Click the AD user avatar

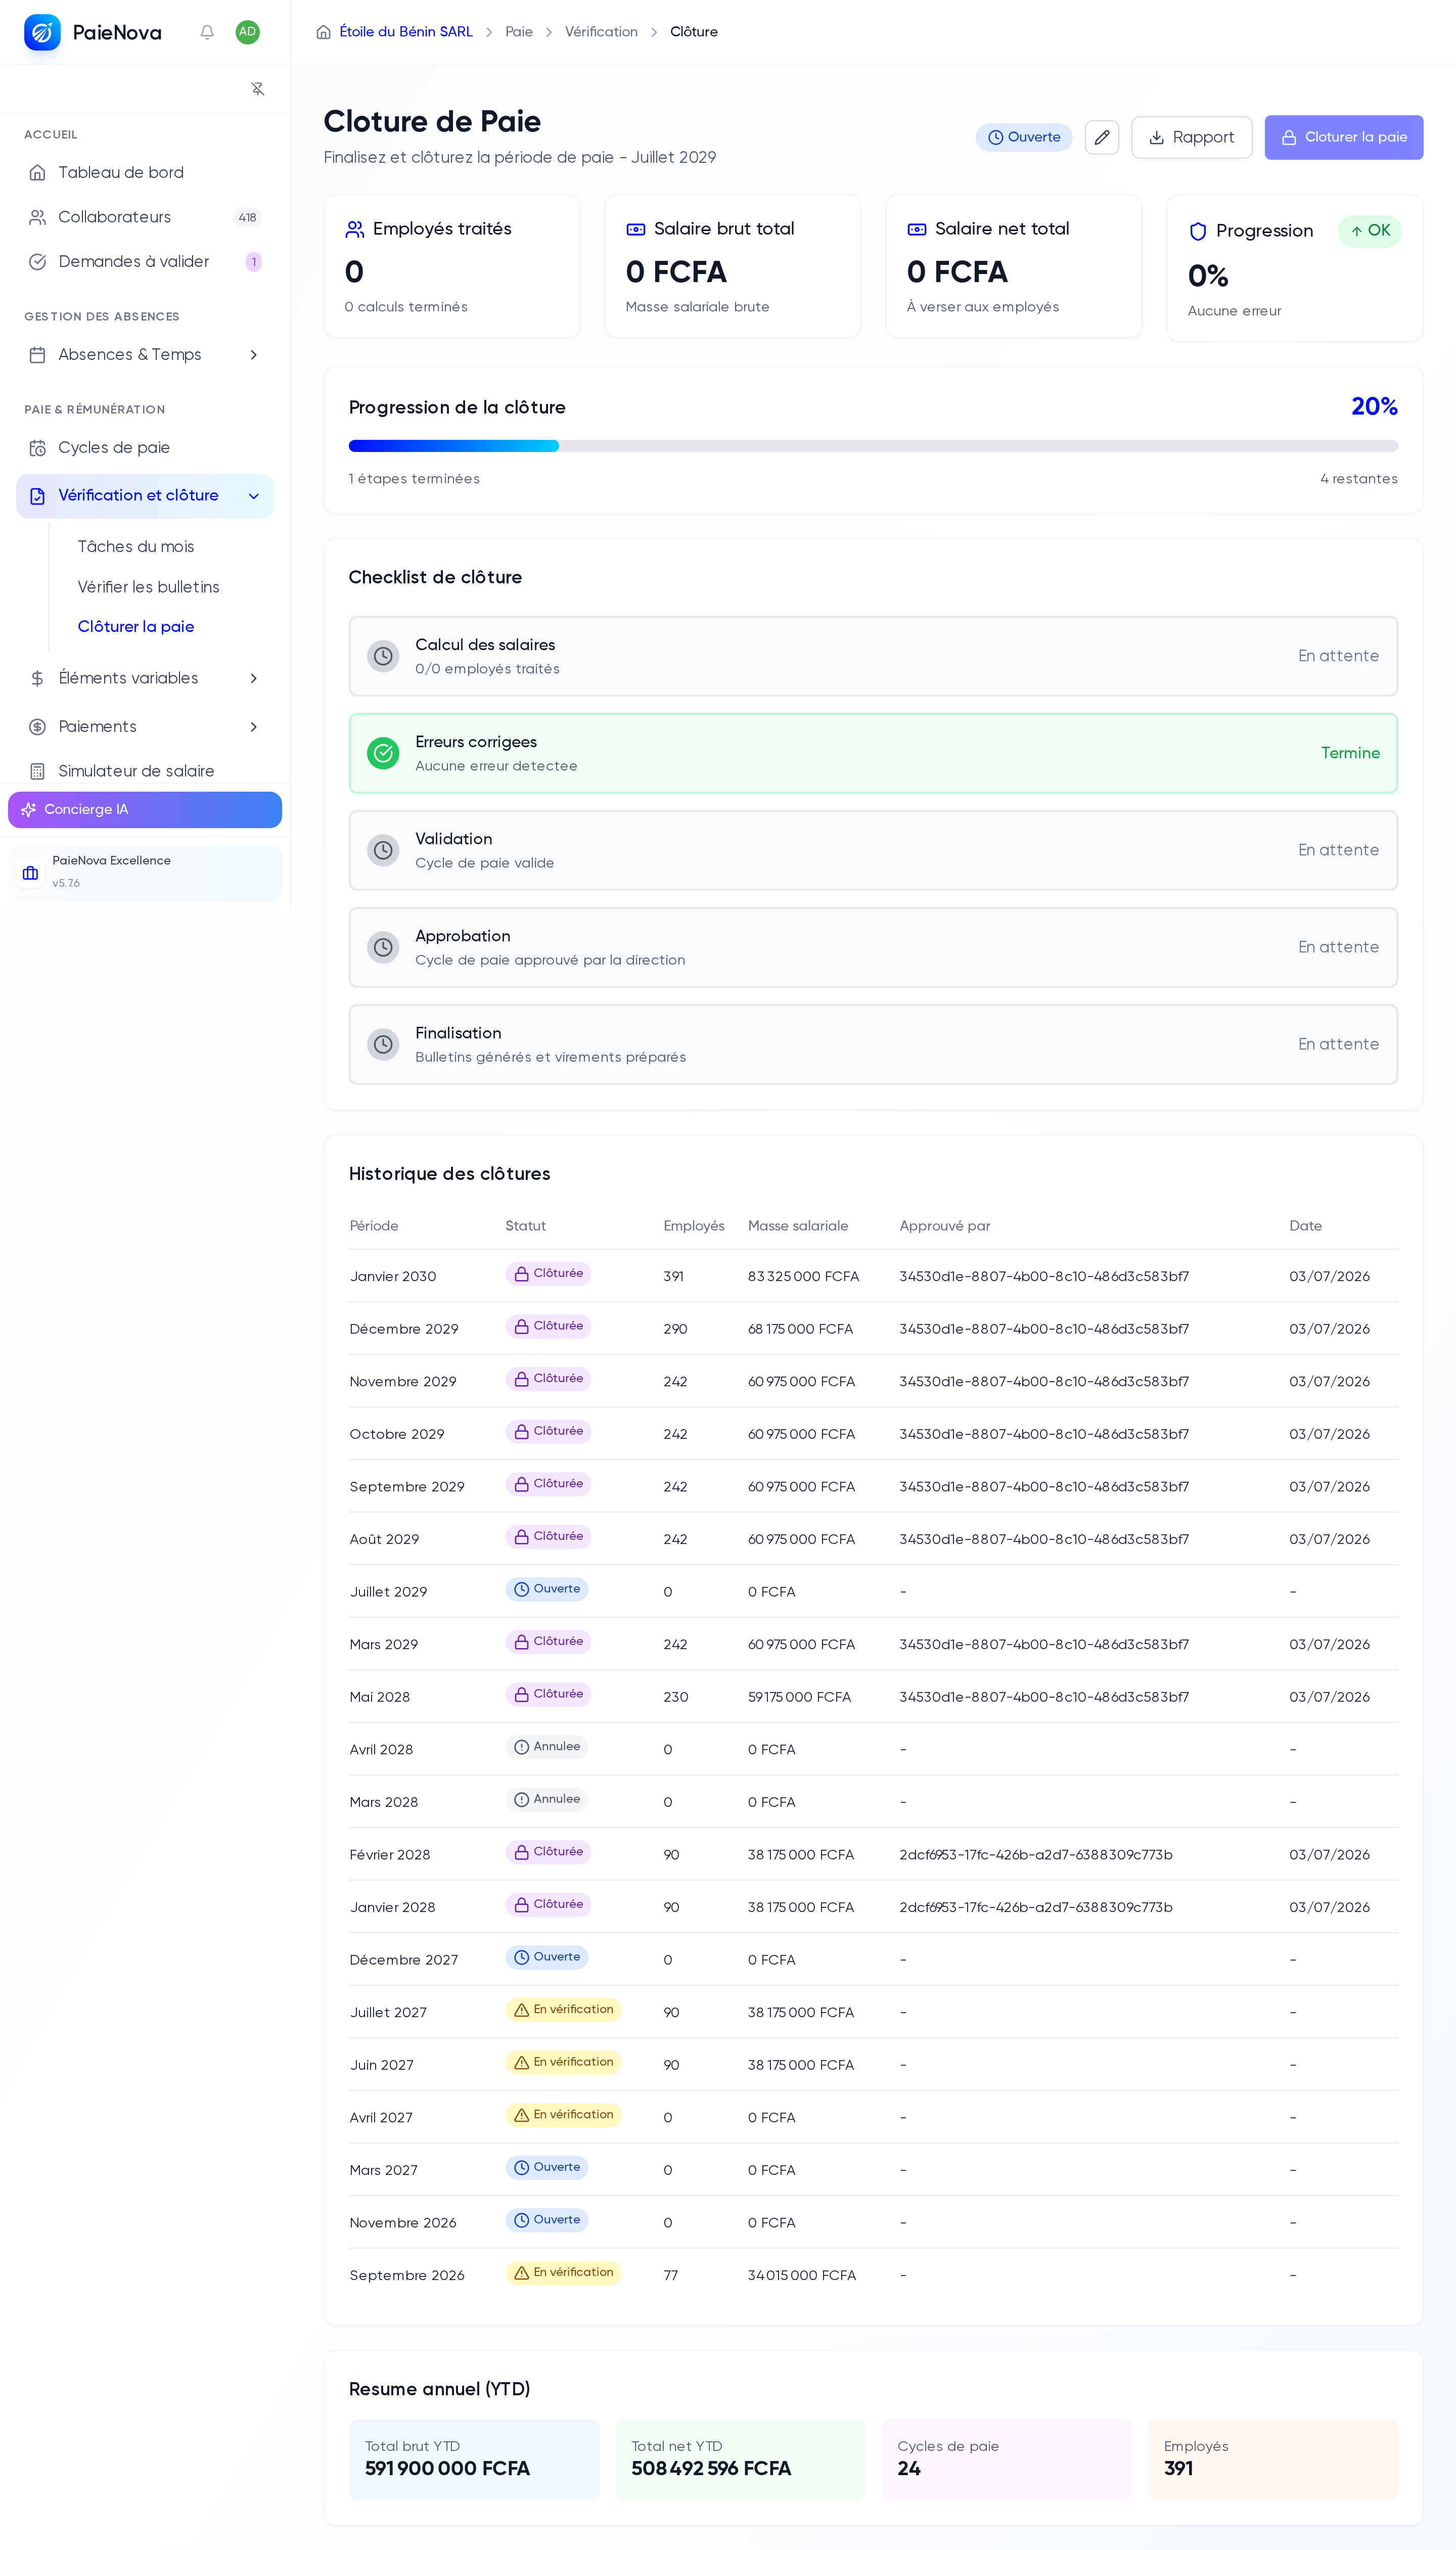point(248,32)
